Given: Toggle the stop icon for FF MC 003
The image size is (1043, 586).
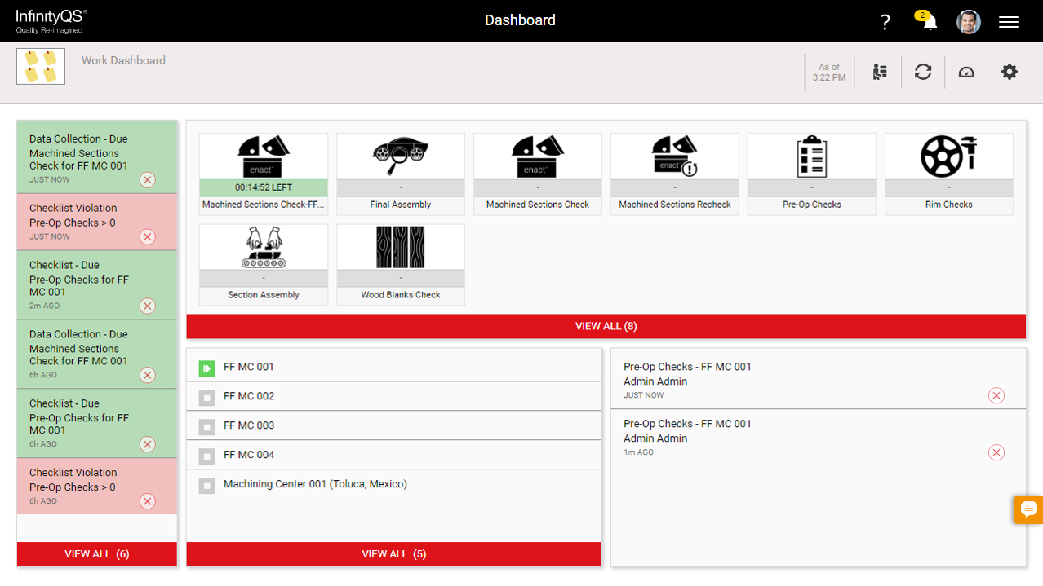Looking at the screenshot, I should [x=206, y=427].
